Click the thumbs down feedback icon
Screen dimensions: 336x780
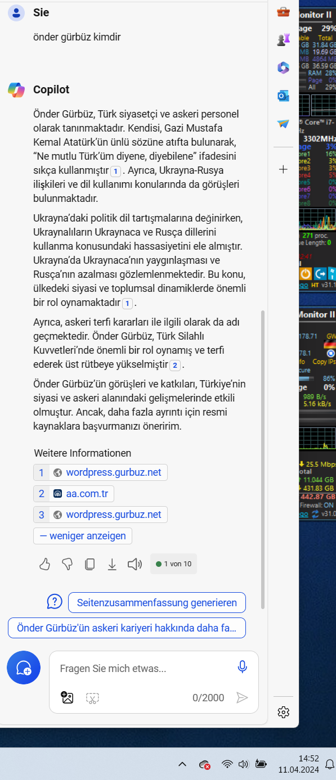pyautogui.click(x=68, y=564)
